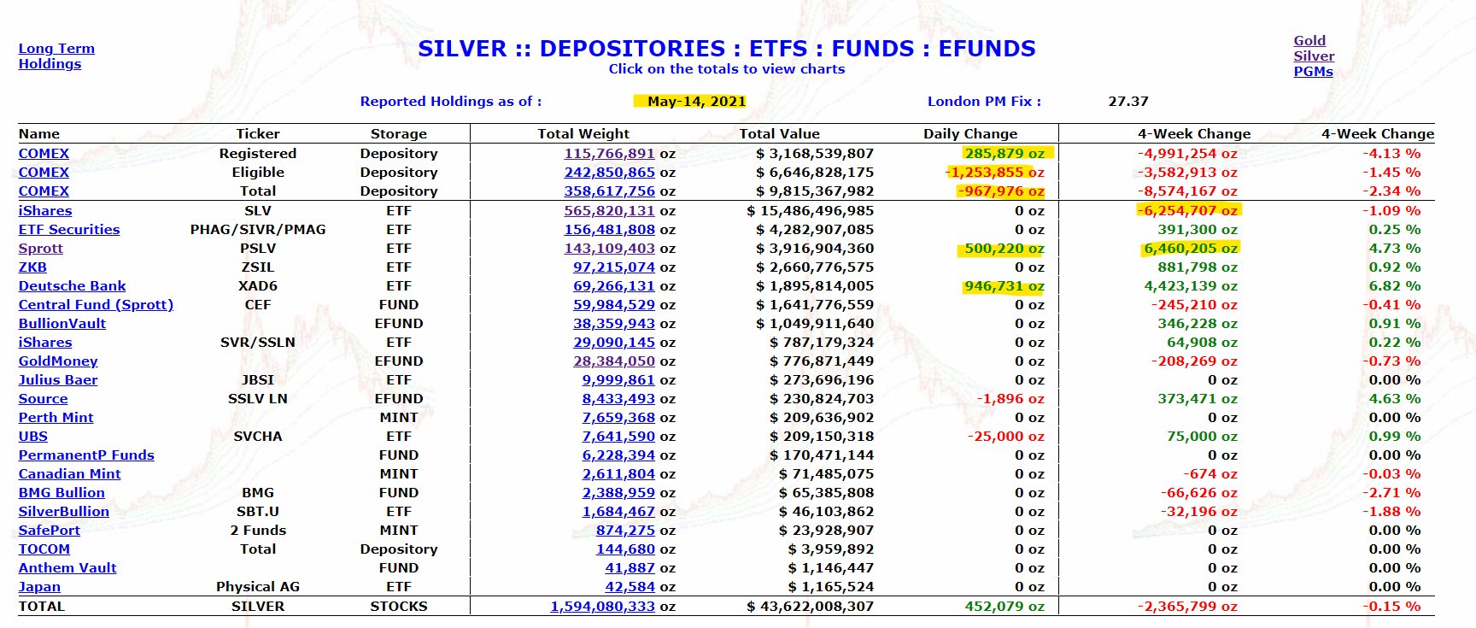Open the 97,215,074 total weight link

[x=614, y=267]
